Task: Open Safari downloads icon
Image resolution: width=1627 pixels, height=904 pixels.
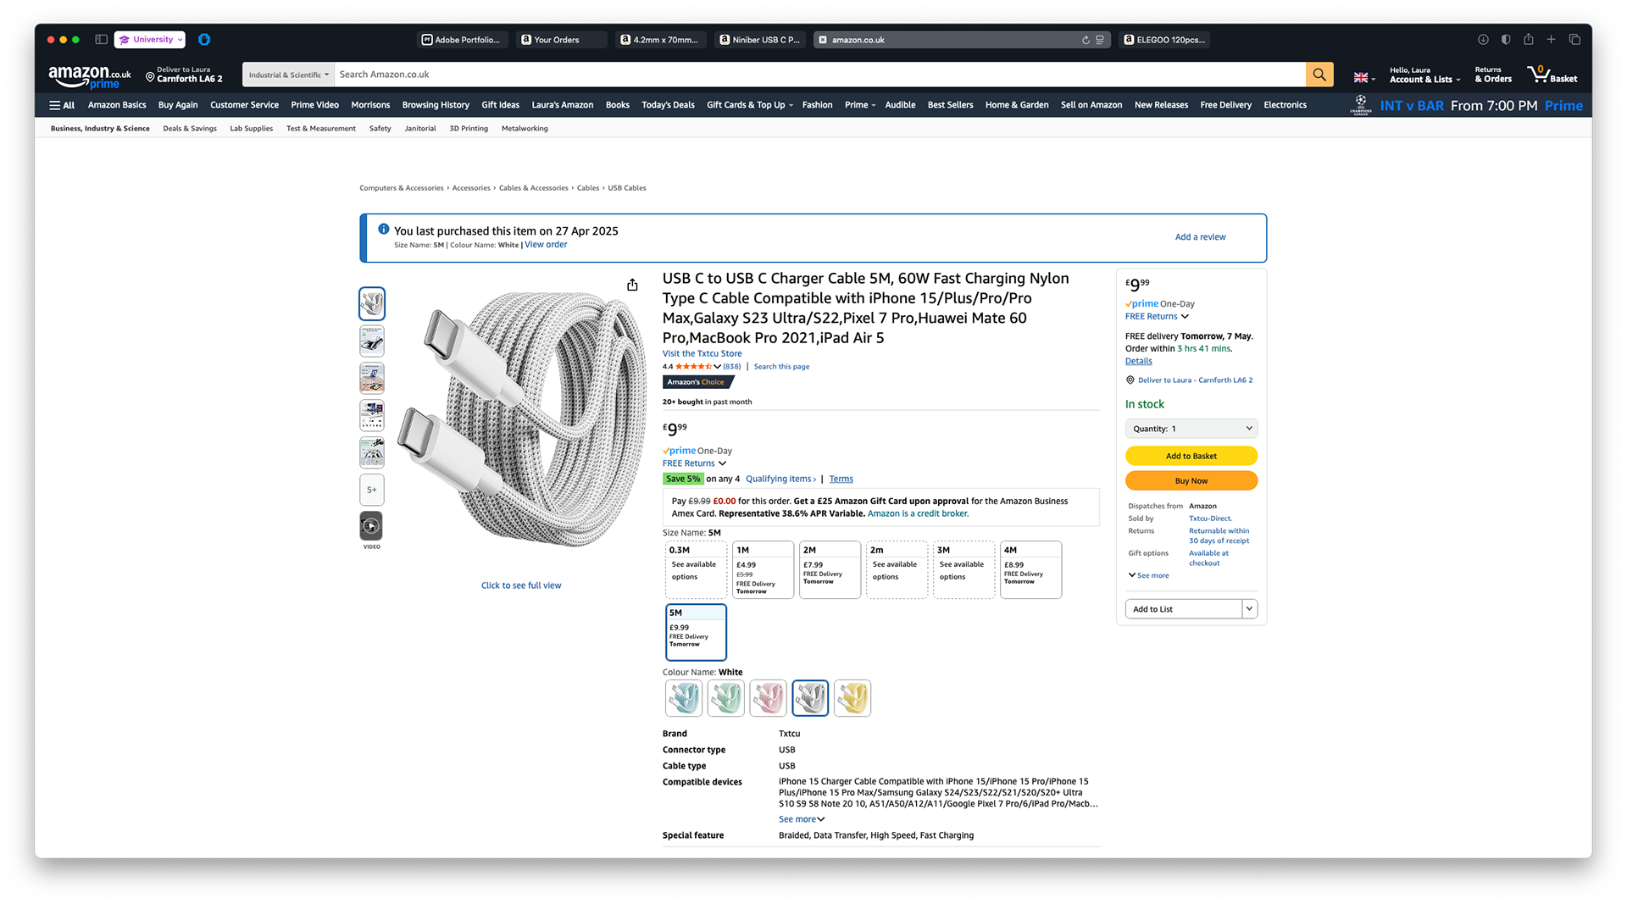Action: 1483,39
